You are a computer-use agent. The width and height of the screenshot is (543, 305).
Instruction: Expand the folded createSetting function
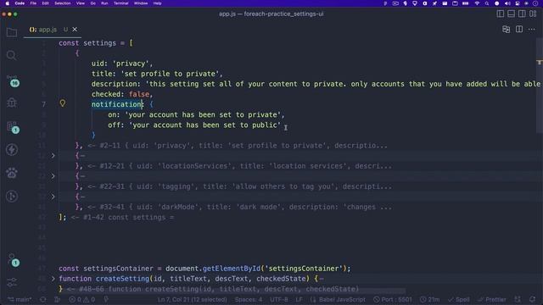pos(53,279)
